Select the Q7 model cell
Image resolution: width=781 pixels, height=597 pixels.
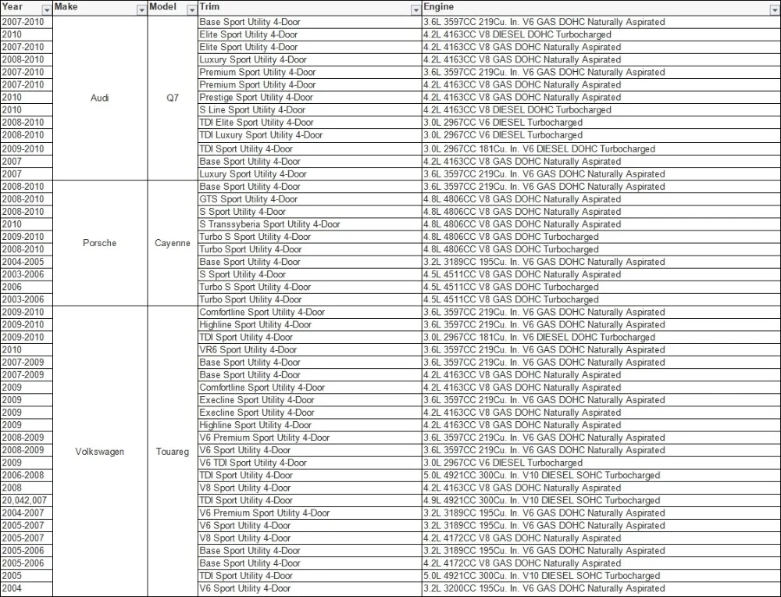pyautogui.click(x=173, y=98)
